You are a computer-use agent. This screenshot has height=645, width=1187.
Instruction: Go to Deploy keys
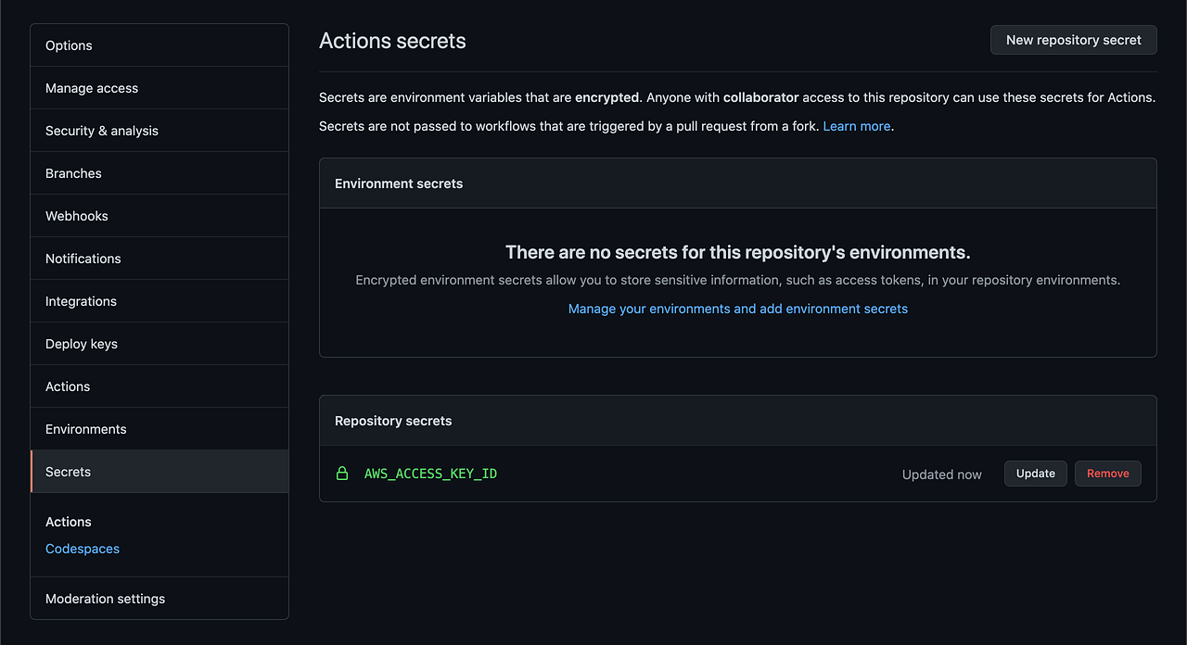pos(81,343)
